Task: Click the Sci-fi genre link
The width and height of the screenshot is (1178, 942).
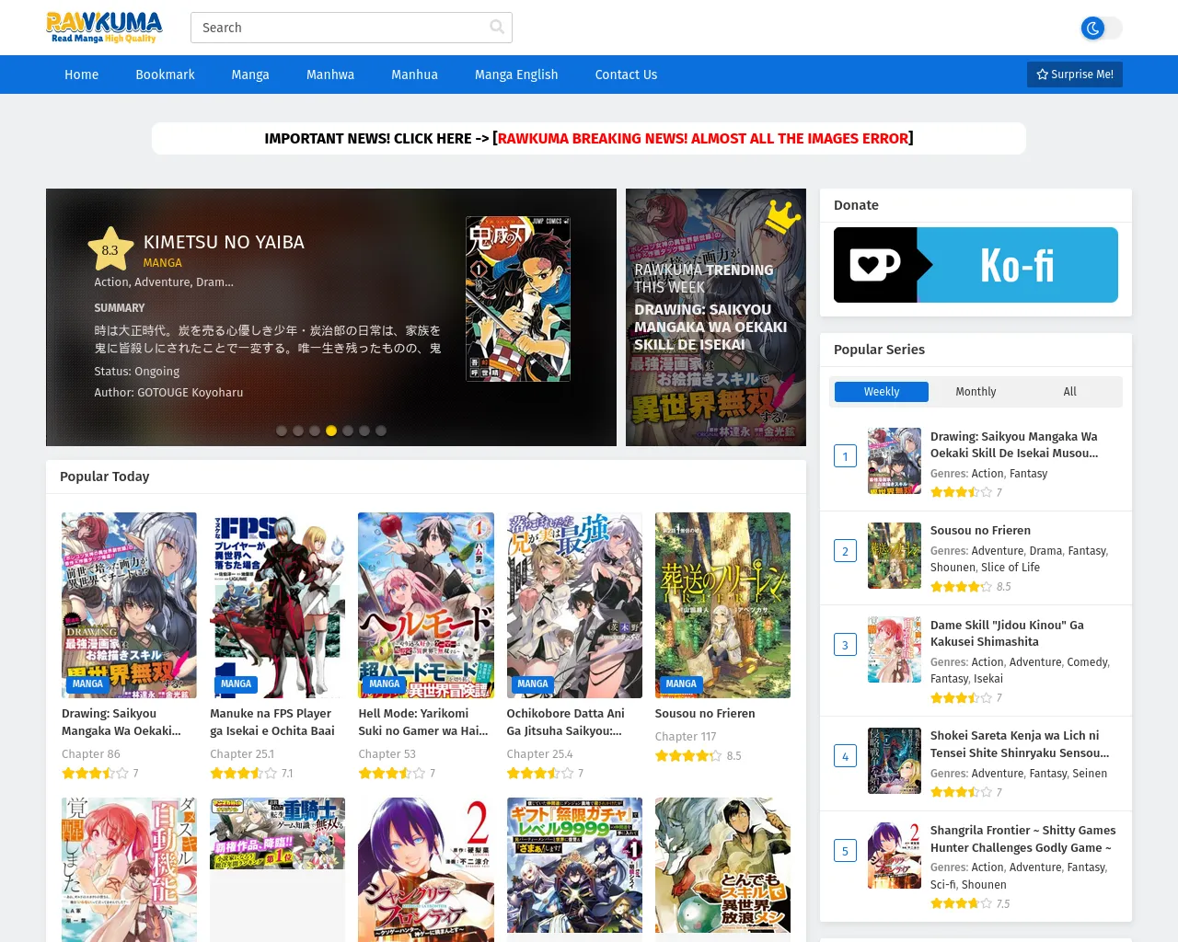Action: point(942,885)
